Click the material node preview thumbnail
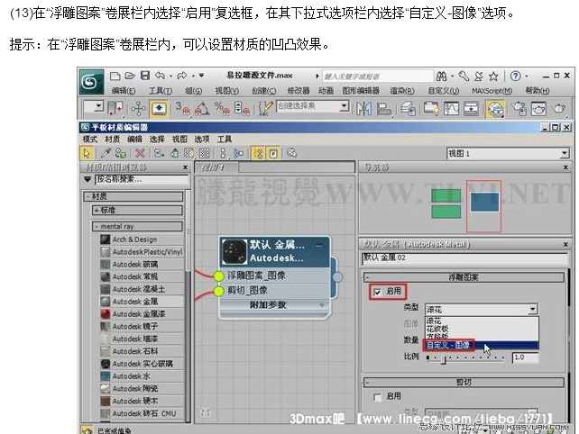Image resolution: width=579 pixels, height=434 pixels. 234,251
